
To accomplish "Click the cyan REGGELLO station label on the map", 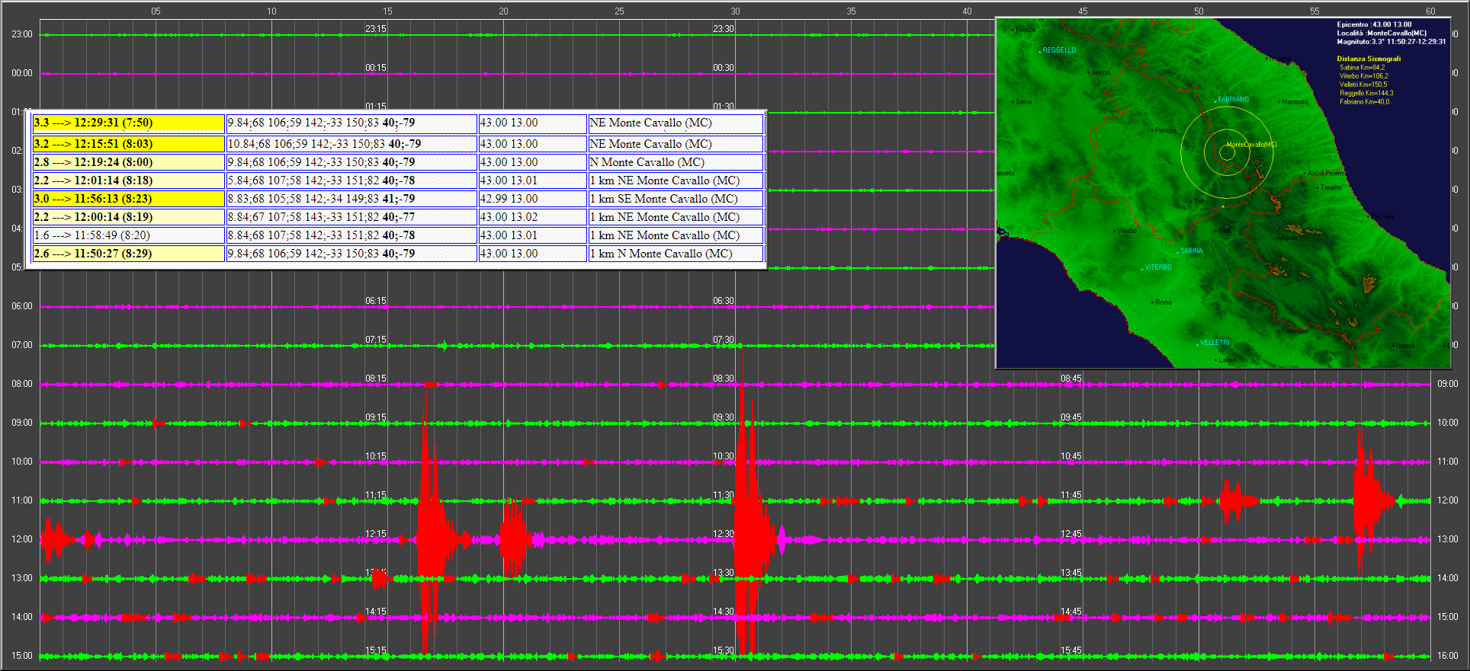I will pos(1059,50).
